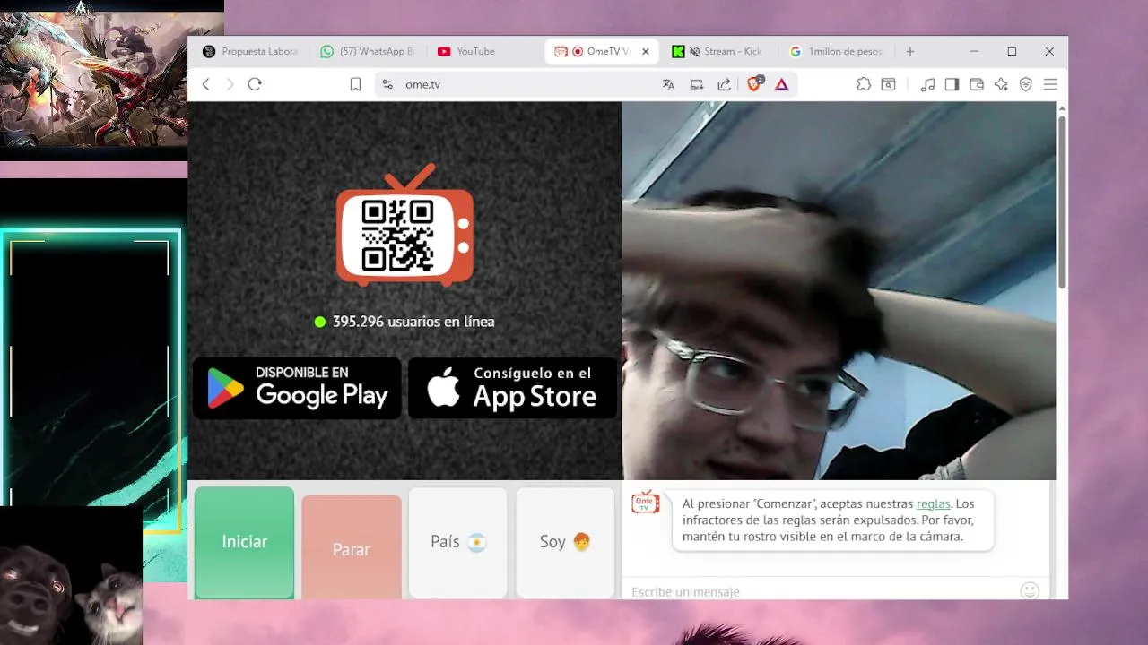Click the cast/screen icon in the address bar
The image size is (1148, 645).
696,84
